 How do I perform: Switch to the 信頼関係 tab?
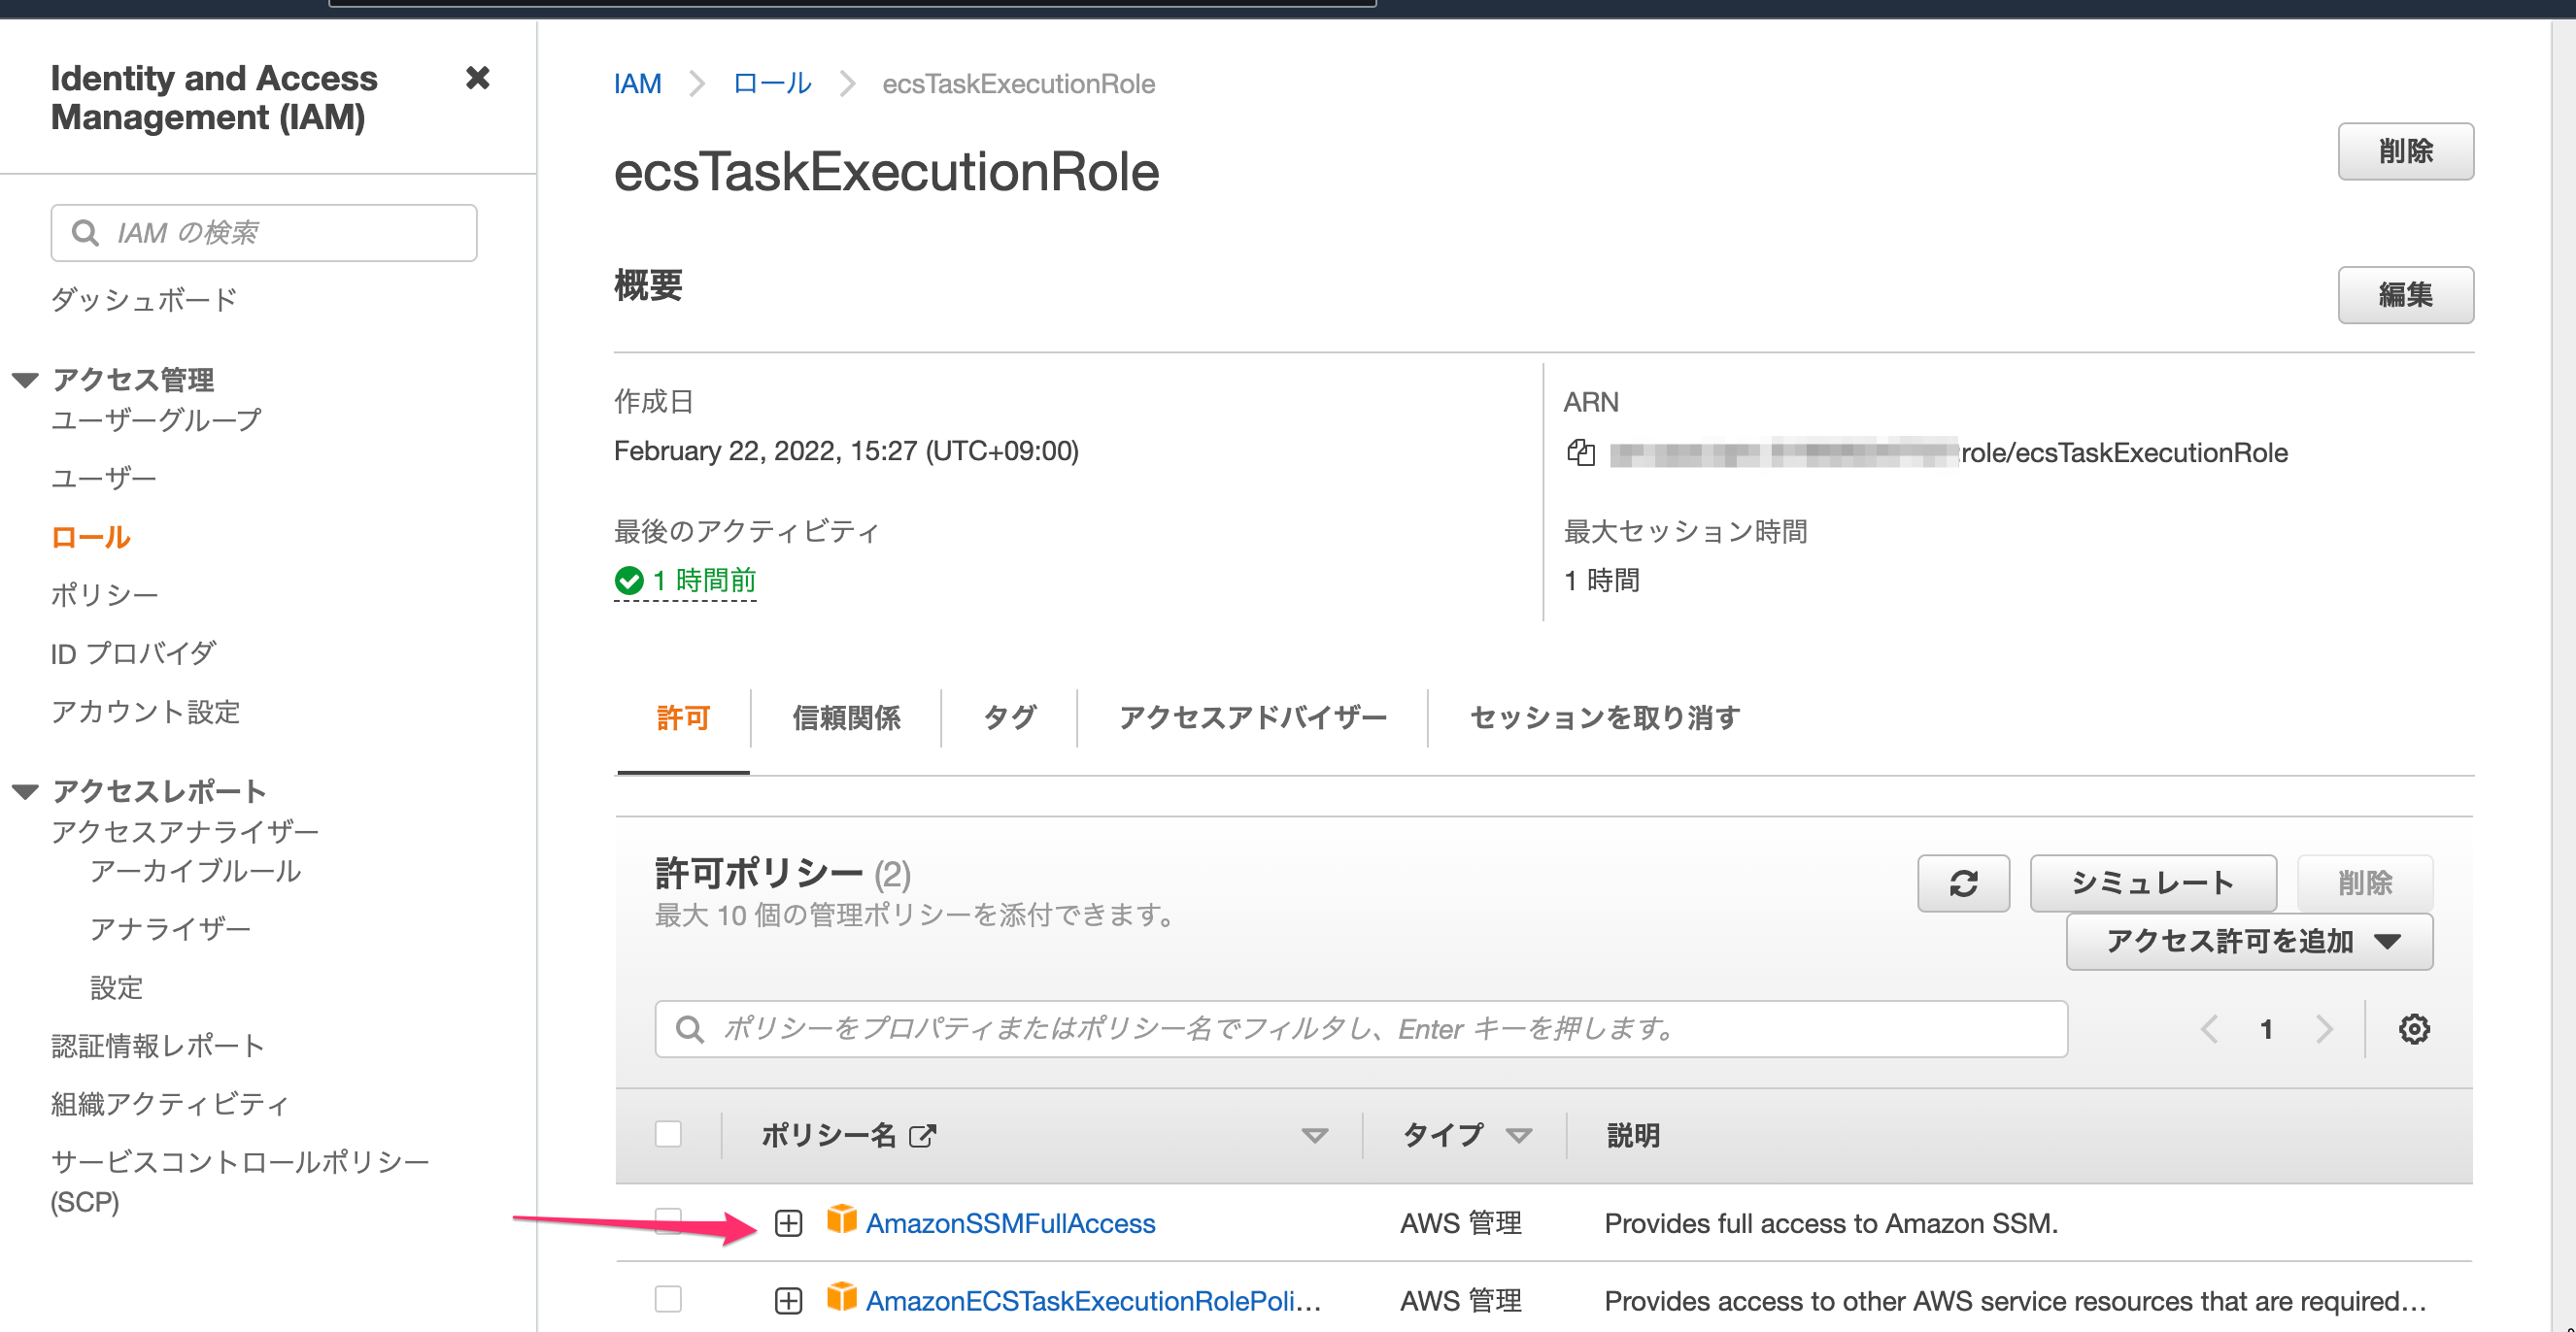[x=845, y=717]
